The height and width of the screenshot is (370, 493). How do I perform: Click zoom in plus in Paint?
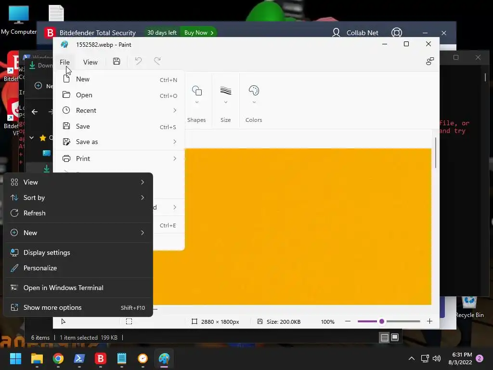pos(429,321)
